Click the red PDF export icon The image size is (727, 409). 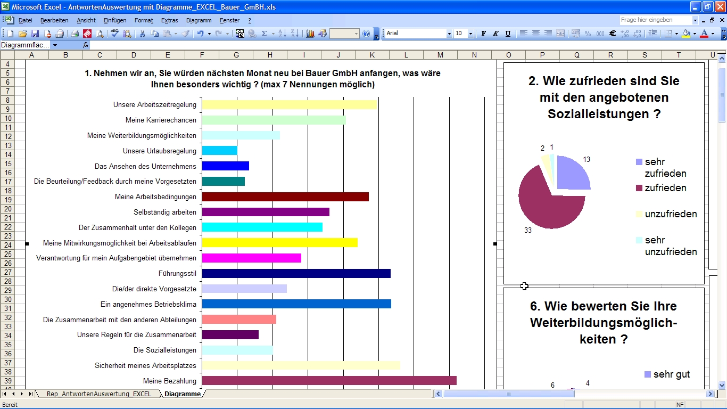click(87, 34)
